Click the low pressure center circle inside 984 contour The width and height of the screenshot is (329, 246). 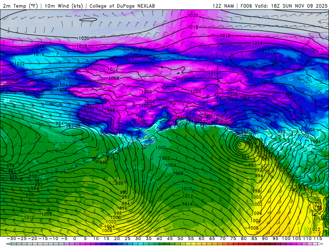240,145
